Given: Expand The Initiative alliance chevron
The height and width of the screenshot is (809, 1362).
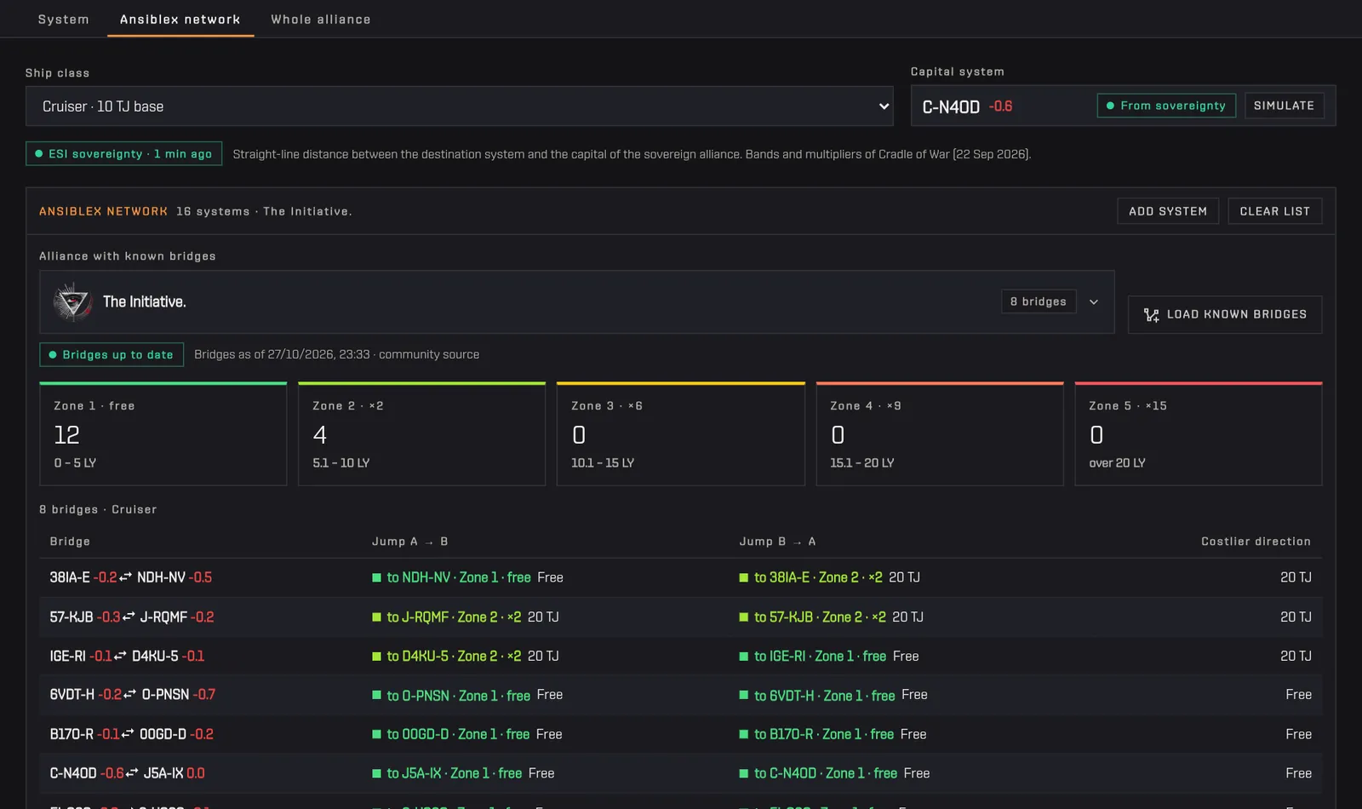Looking at the screenshot, I should point(1094,301).
